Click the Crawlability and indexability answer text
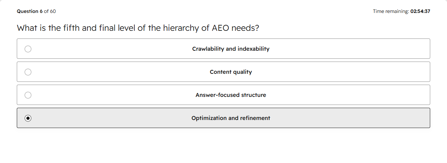This screenshot has width=447, height=163. point(231,49)
